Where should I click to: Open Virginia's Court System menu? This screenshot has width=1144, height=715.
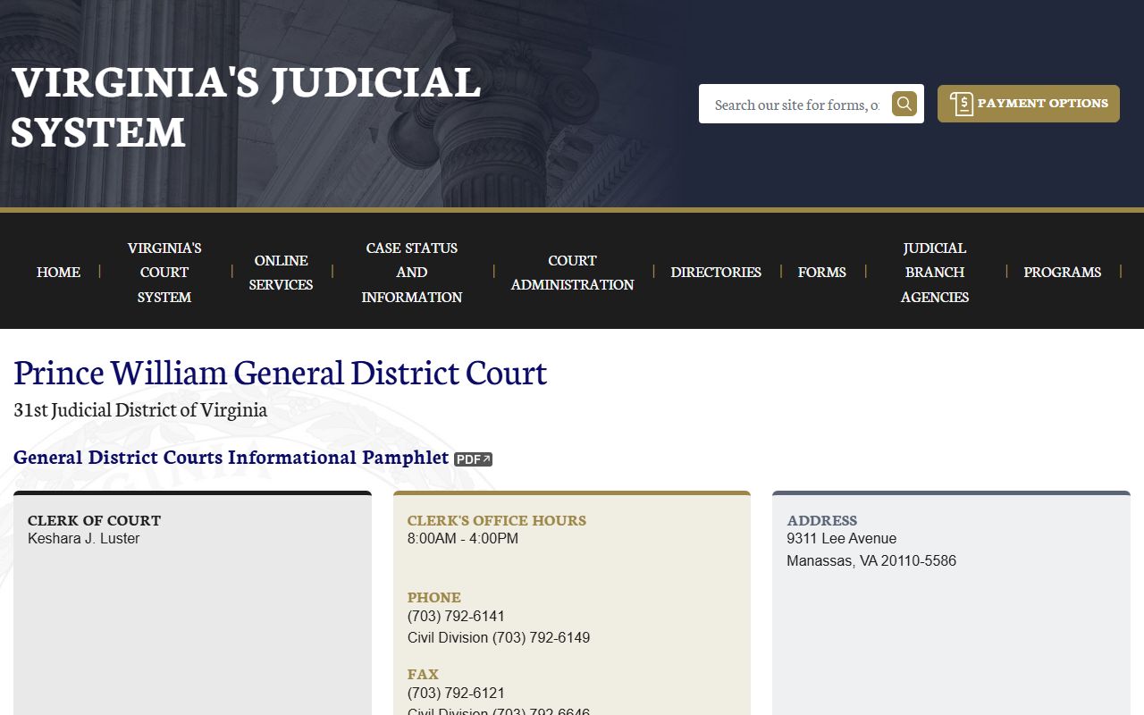(x=164, y=272)
